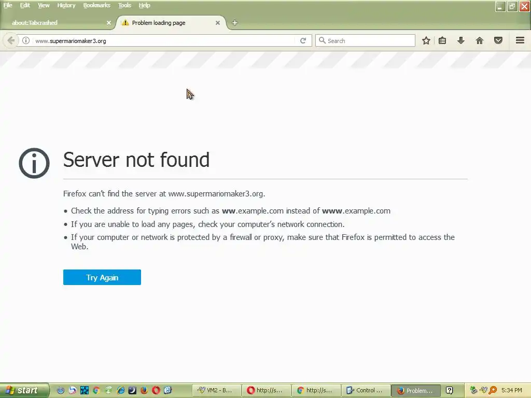Launch Pale Moon from Quick Launch
Screen dimensions: 531x398
coord(132,390)
